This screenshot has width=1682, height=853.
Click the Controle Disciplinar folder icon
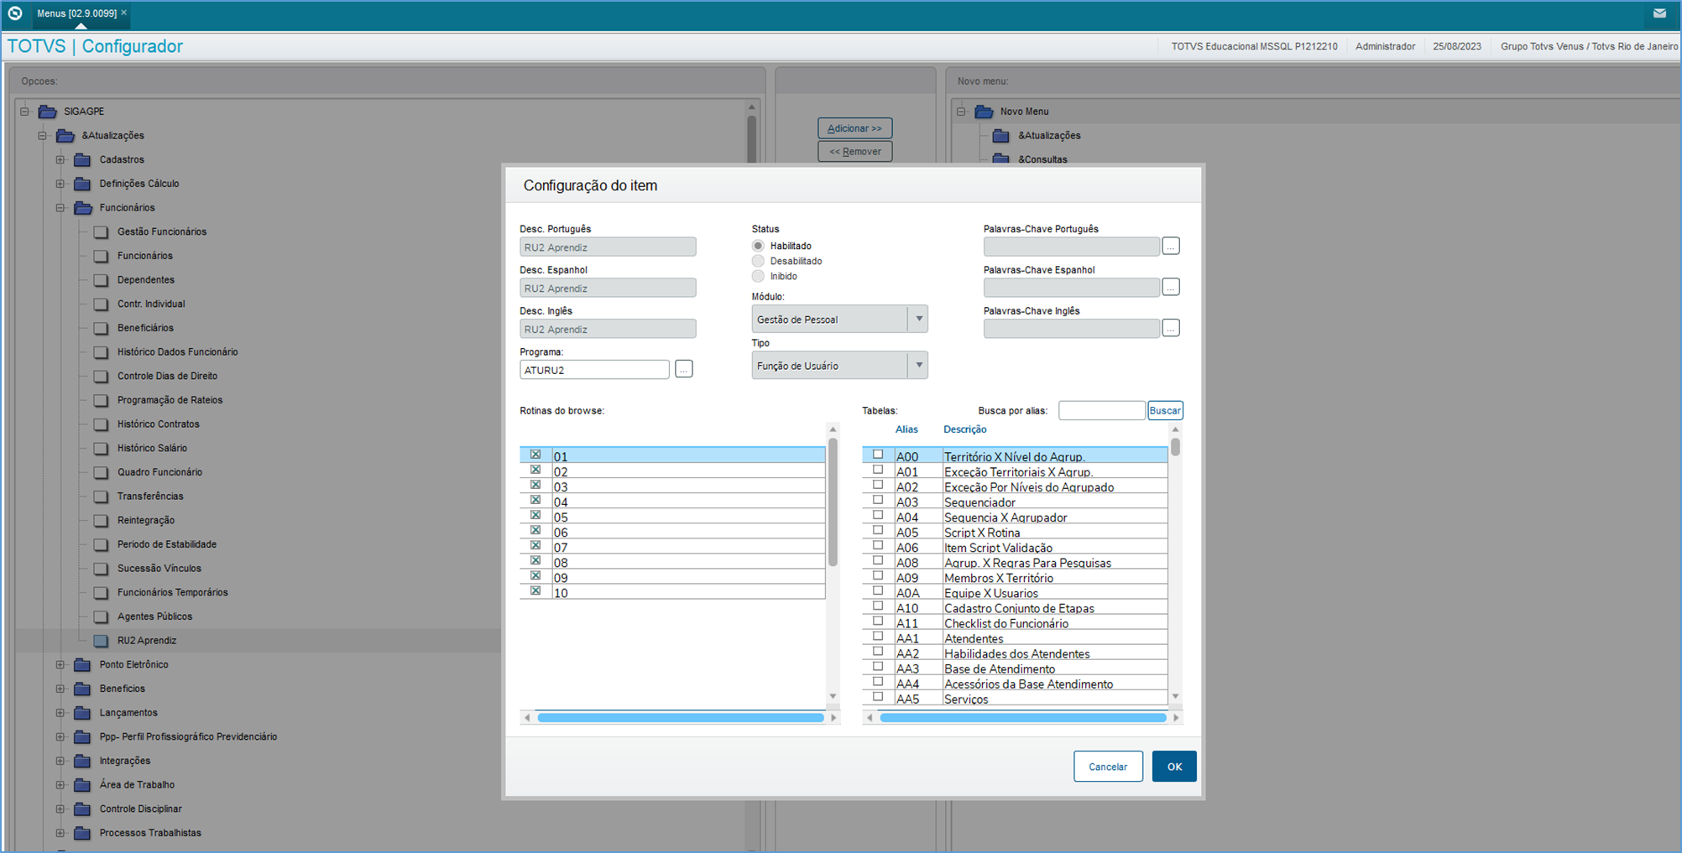click(x=82, y=809)
